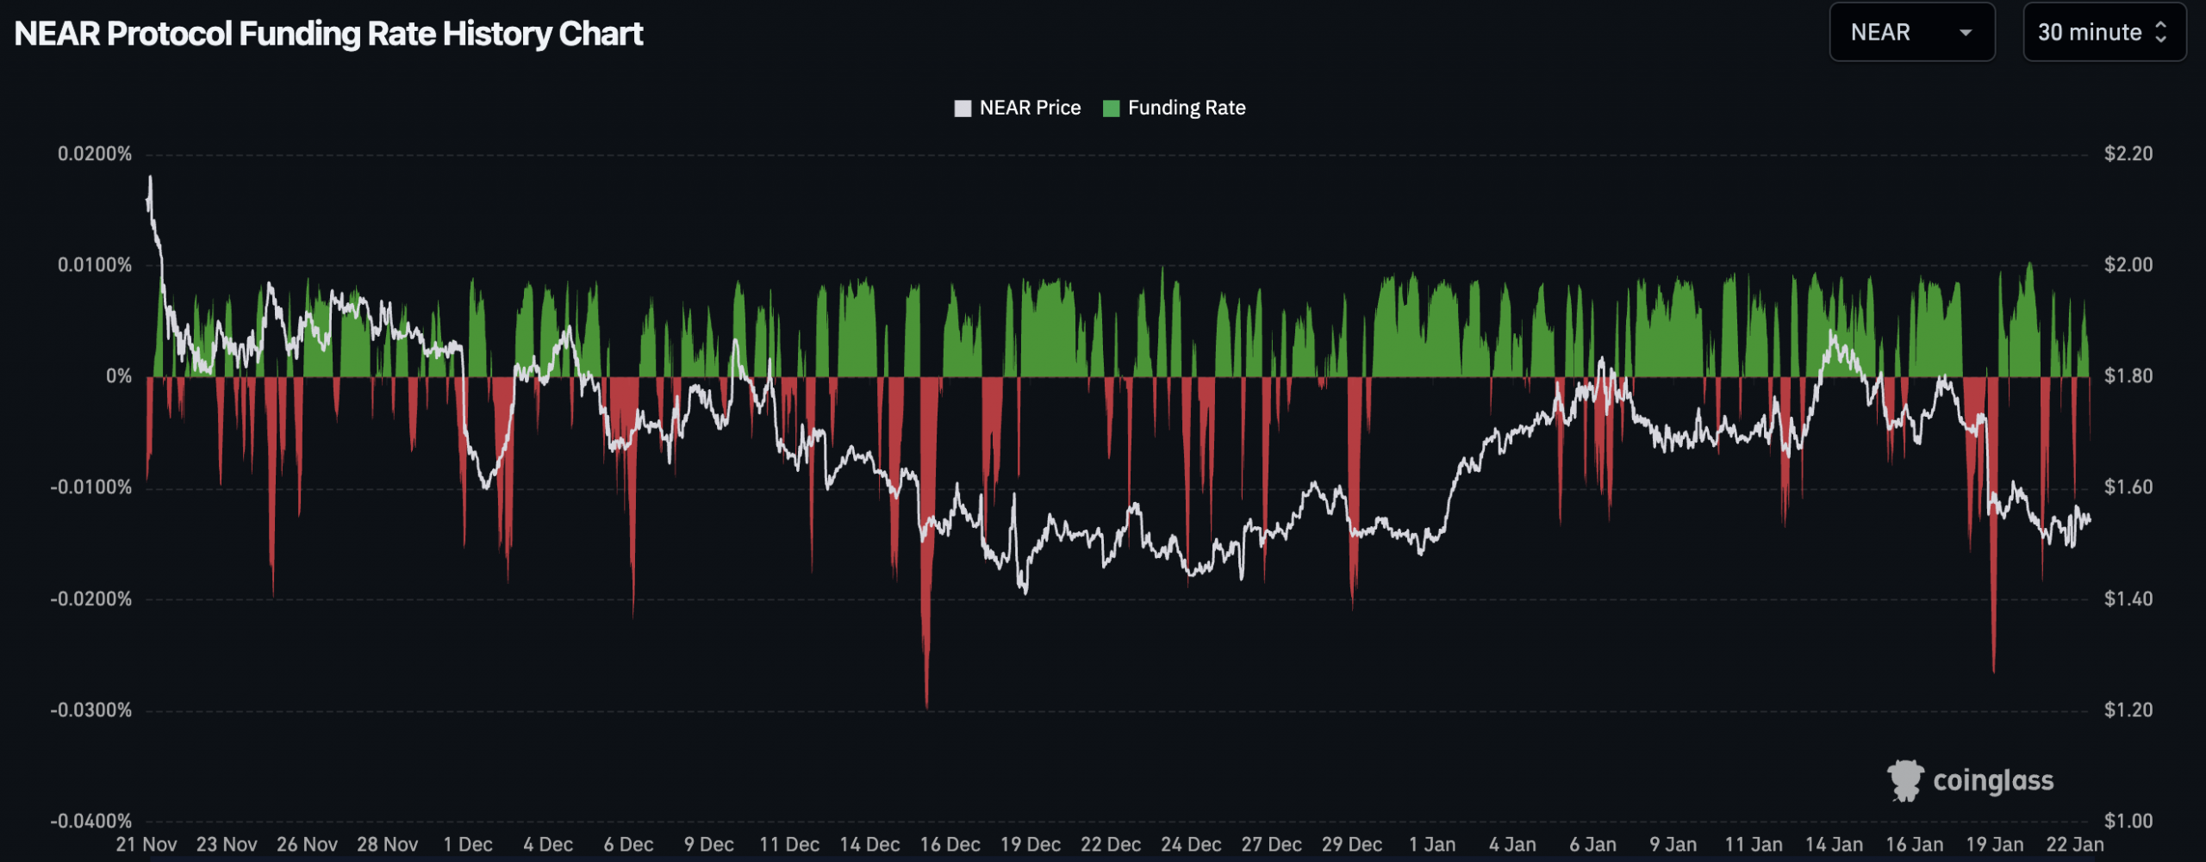Screen dimensions: 2206x862
Task: Click the white NEAR Price legend swatch
Action: coord(963,109)
